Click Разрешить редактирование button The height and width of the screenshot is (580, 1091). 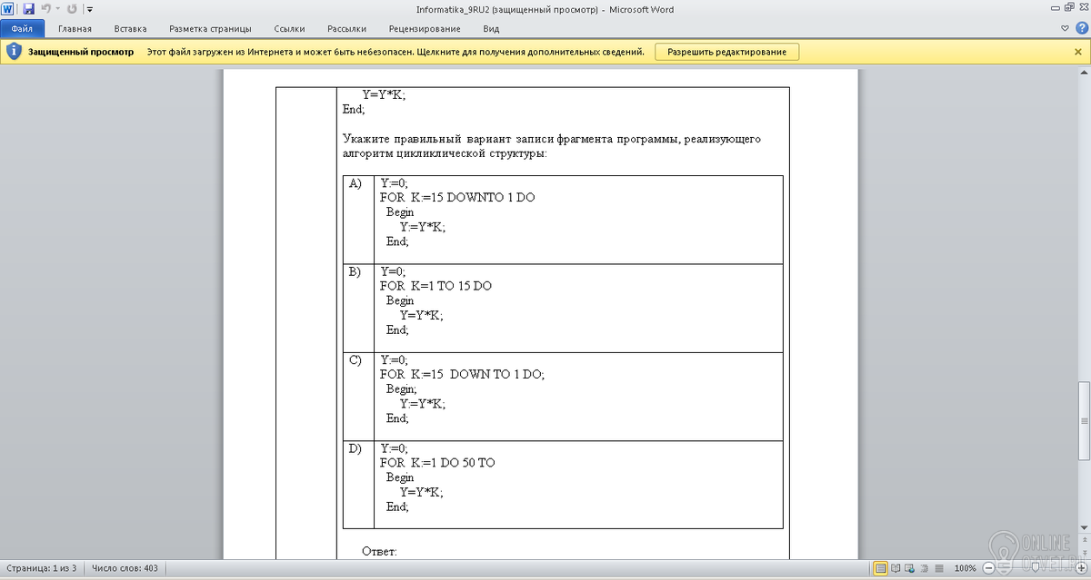pyautogui.click(x=727, y=52)
